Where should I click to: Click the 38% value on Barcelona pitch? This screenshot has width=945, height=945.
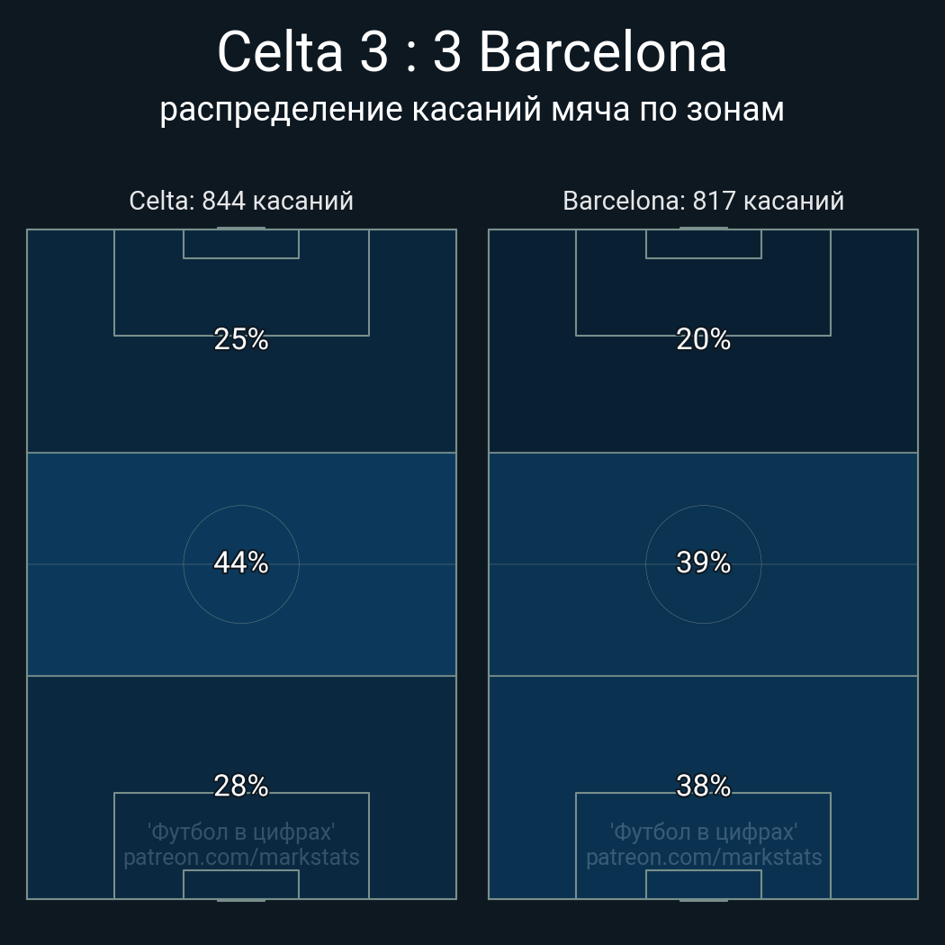pyautogui.click(x=703, y=786)
